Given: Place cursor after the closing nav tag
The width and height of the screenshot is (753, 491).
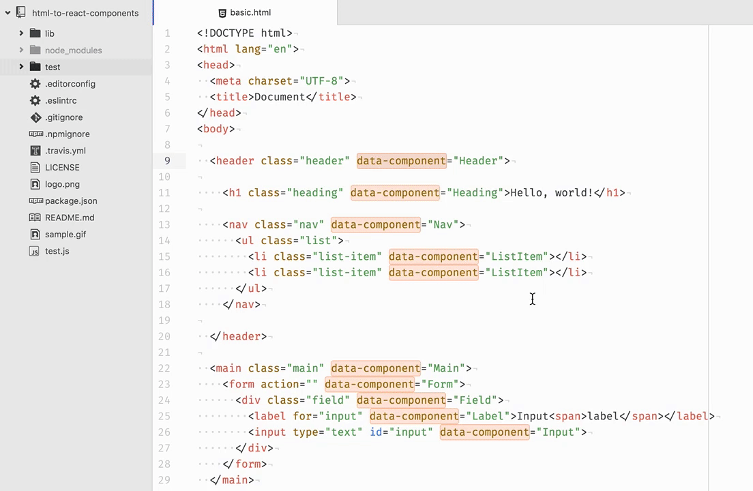Looking at the screenshot, I should coord(262,304).
